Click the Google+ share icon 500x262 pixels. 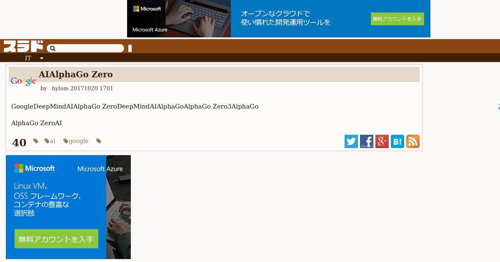pos(382,141)
